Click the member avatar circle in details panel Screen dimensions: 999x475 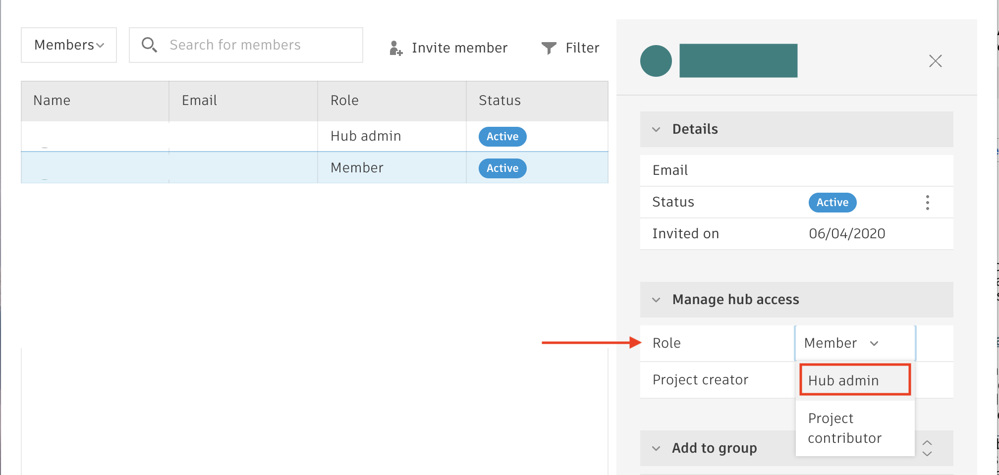pyautogui.click(x=656, y=60)
